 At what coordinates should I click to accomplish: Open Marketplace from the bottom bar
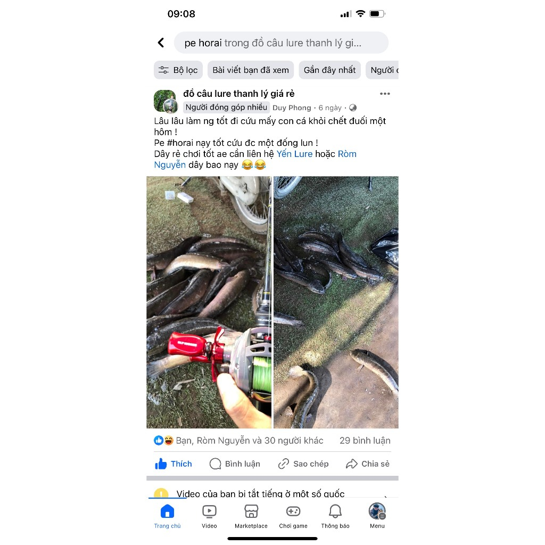pyautogui.click(x=251, y=516)
